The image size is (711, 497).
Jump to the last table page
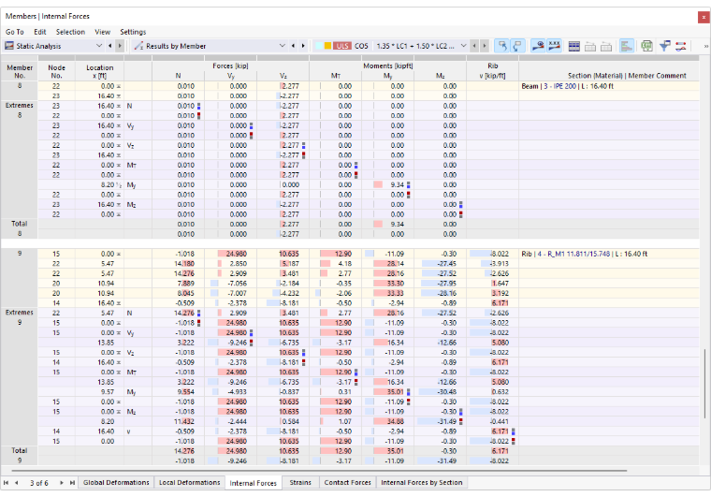[72, 483]
